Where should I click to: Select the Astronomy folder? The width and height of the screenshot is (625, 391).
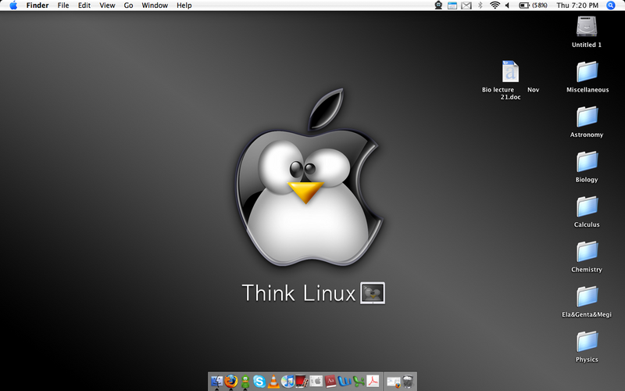coord(587,122)
